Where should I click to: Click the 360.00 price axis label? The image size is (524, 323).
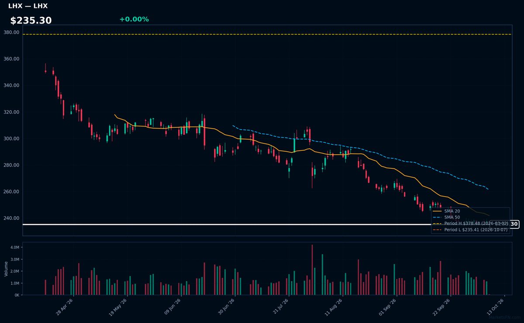[x=11, y=59]
